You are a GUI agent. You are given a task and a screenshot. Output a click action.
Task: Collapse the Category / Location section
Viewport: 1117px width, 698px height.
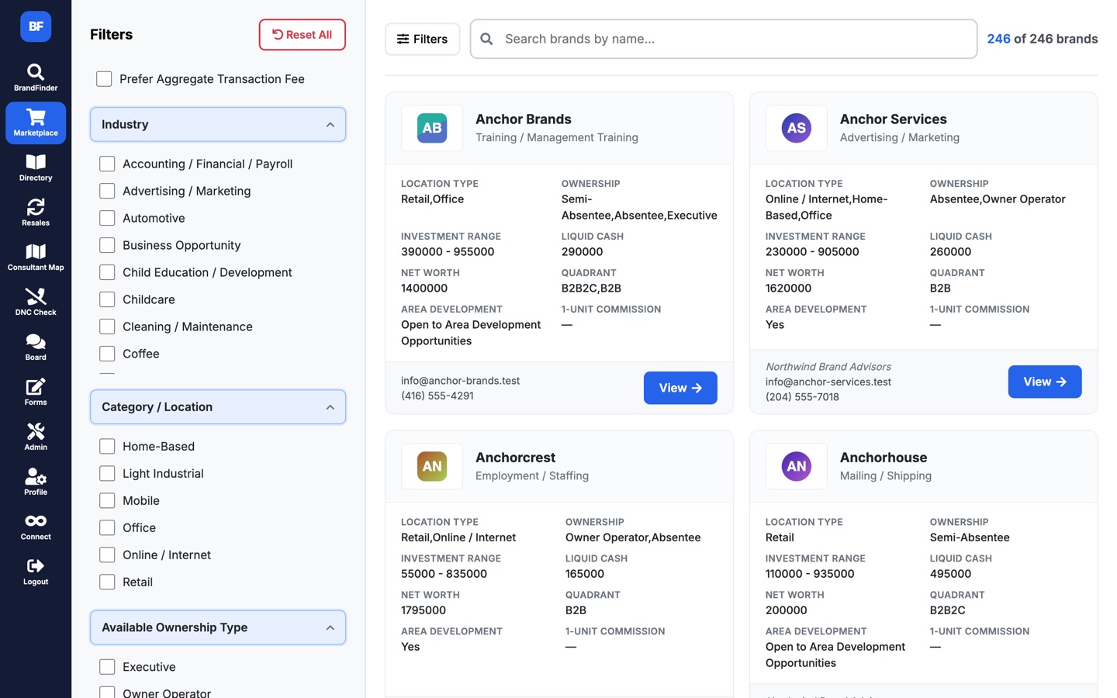[218, 407]
